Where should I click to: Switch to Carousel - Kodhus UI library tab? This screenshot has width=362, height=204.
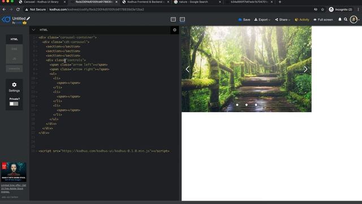[x=41, y=2]
